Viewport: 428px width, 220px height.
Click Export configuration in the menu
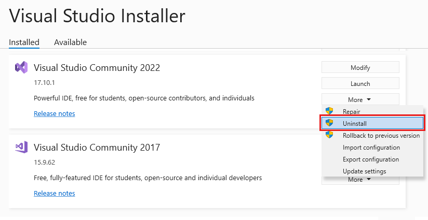371,159
